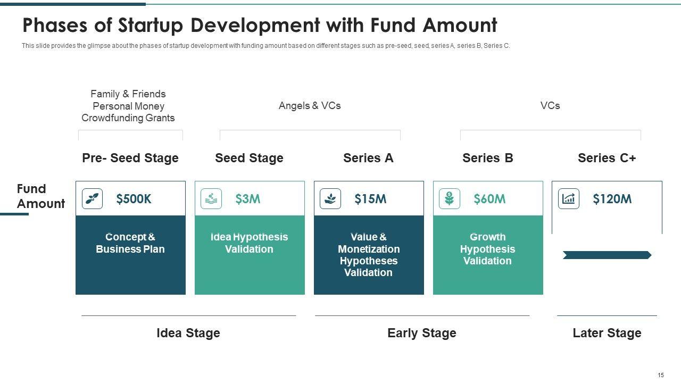Select the Pre- Seed Stage heading

point(130,158)
